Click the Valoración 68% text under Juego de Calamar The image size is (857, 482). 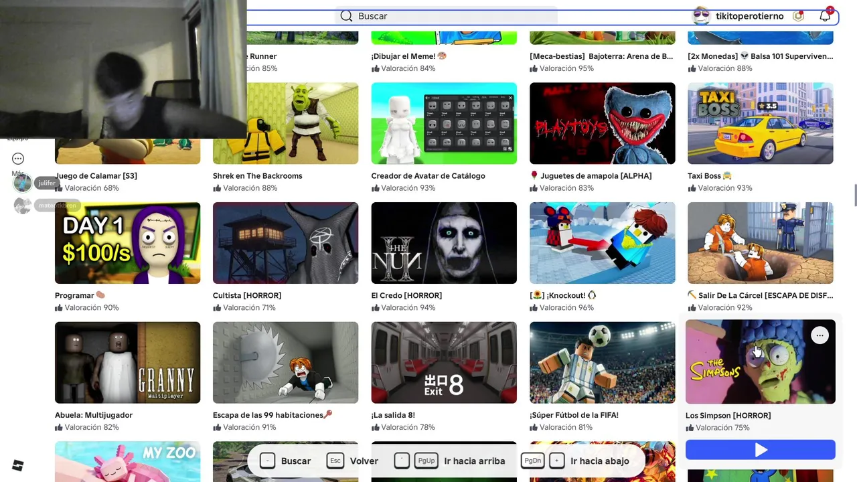(x=92, y=188)
